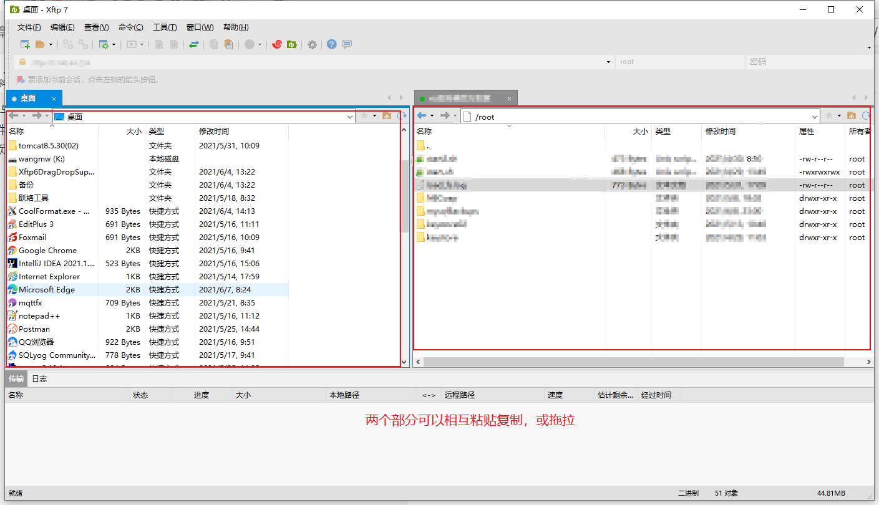Go back in the remote /root pane
This screenshot has width=879, height=505.
[422, 116]
